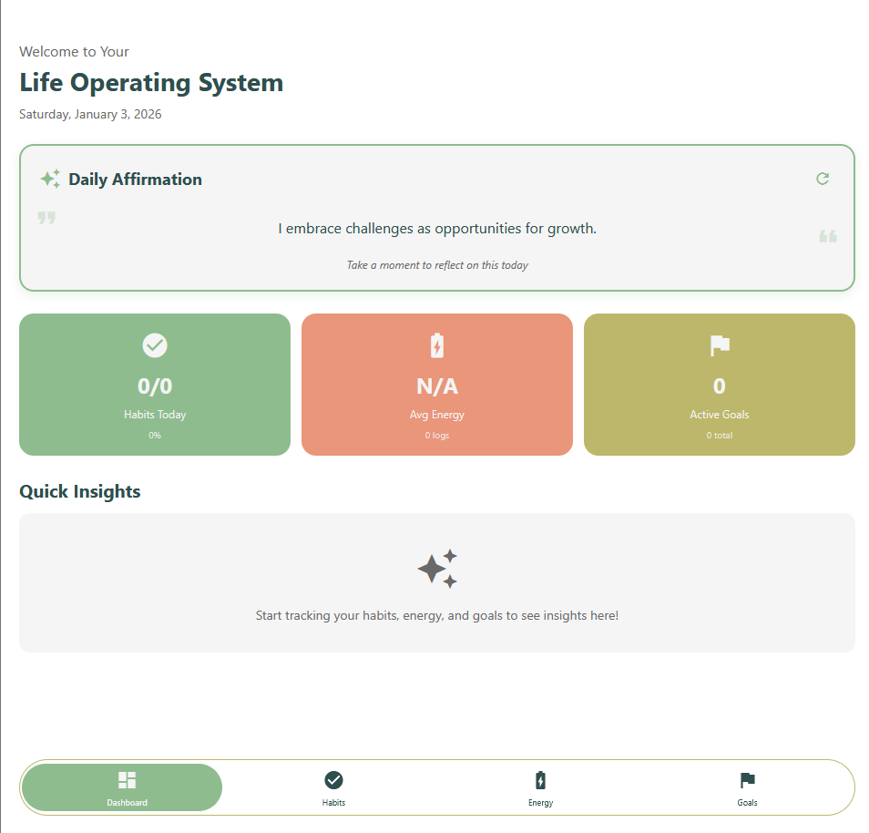This screenshot has height=833, width=869.
Task: Go to the Goals tab
Action: [x=747, y=788]
